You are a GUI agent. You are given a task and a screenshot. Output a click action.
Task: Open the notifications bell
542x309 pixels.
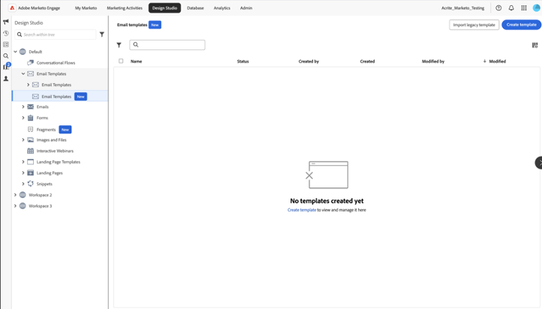pyautogui.click(x=511, y=8)
